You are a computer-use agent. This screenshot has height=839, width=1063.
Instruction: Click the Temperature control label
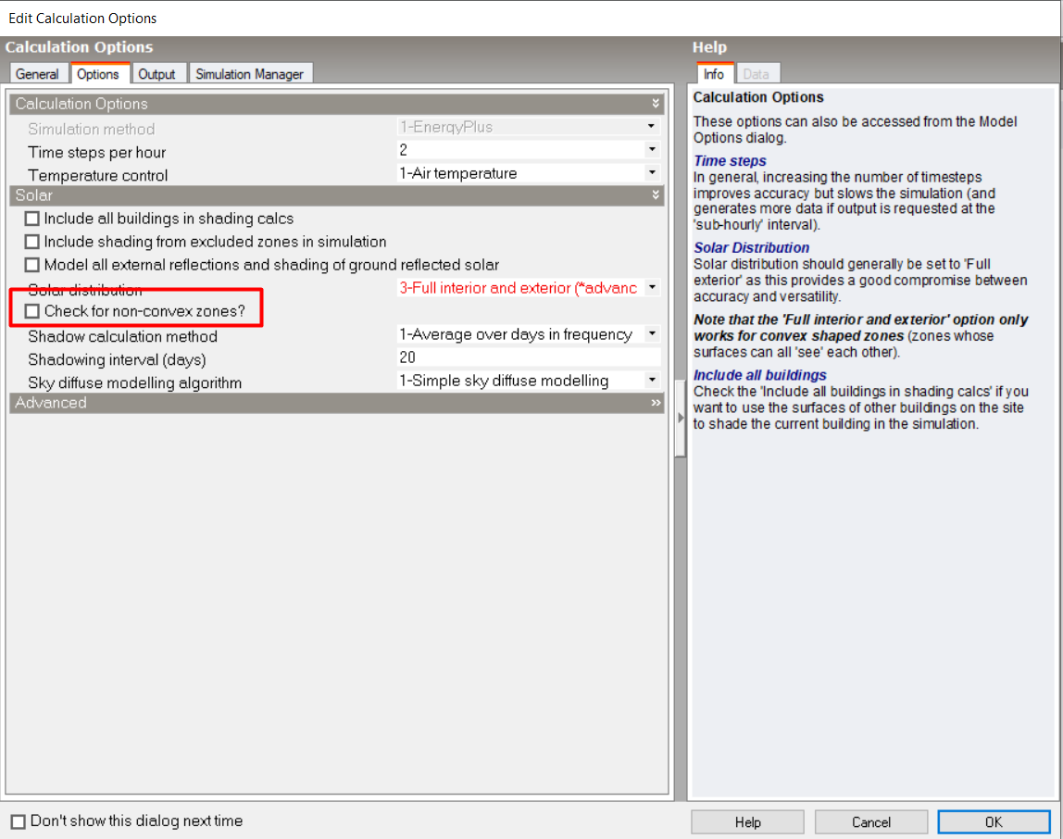[x=97, y=176]
